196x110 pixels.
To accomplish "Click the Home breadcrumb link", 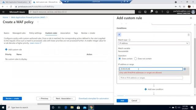I will click(6, 17).
